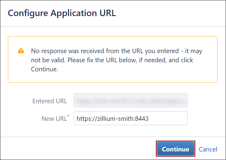The width and height of the screenshot is (226, 160).
Task: Click the word 'Continue.' in warning message
Action: [x=44, y=70]
